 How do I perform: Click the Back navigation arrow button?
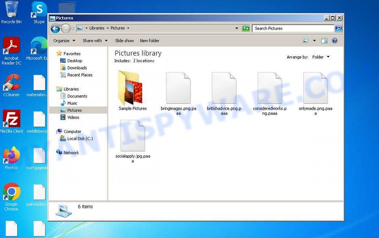[x=55, y=28]
